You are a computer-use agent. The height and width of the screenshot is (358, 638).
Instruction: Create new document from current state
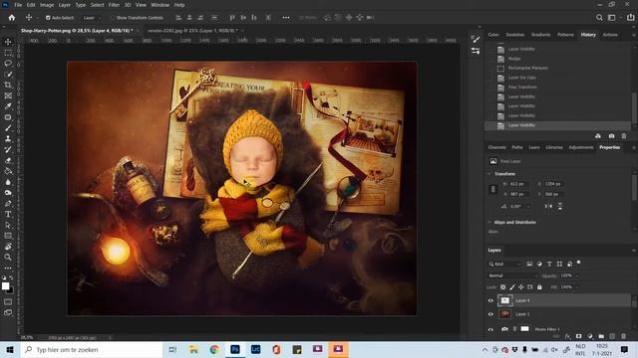coord(598,136)
